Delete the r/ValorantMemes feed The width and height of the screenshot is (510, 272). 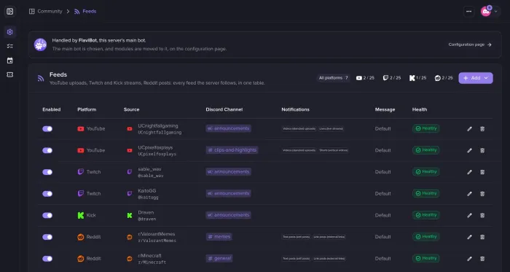pyautogui.click(x=482, y=237)
